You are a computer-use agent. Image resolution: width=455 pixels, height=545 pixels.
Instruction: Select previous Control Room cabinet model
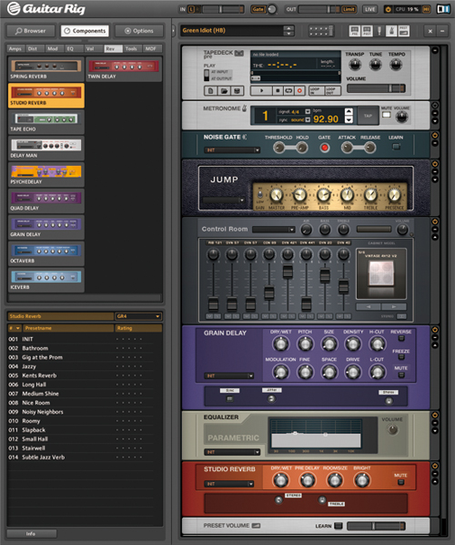click(x=369, y=307)
